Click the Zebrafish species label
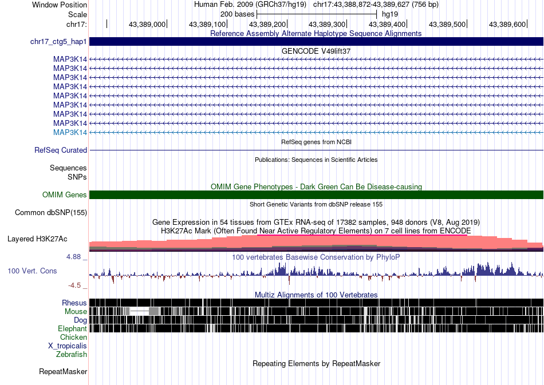 point(71,354)
